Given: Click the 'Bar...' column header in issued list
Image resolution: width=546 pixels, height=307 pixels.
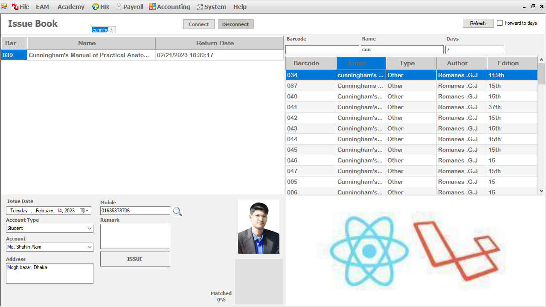Looking at the screenshot, I should [14, 43].
